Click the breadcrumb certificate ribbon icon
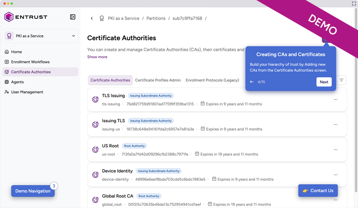358x208 pixels. (102, 18)
